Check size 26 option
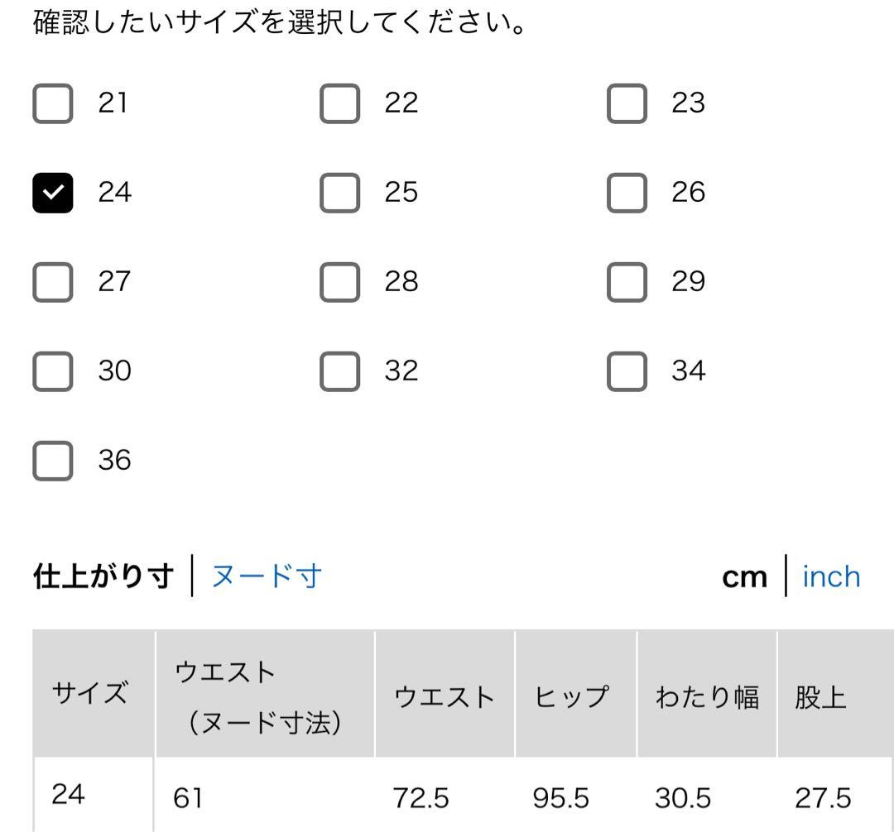The image size is (894, 832). point(627,193)
